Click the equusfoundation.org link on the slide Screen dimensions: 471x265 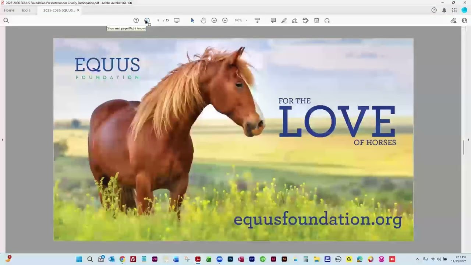tap(318, 219)
